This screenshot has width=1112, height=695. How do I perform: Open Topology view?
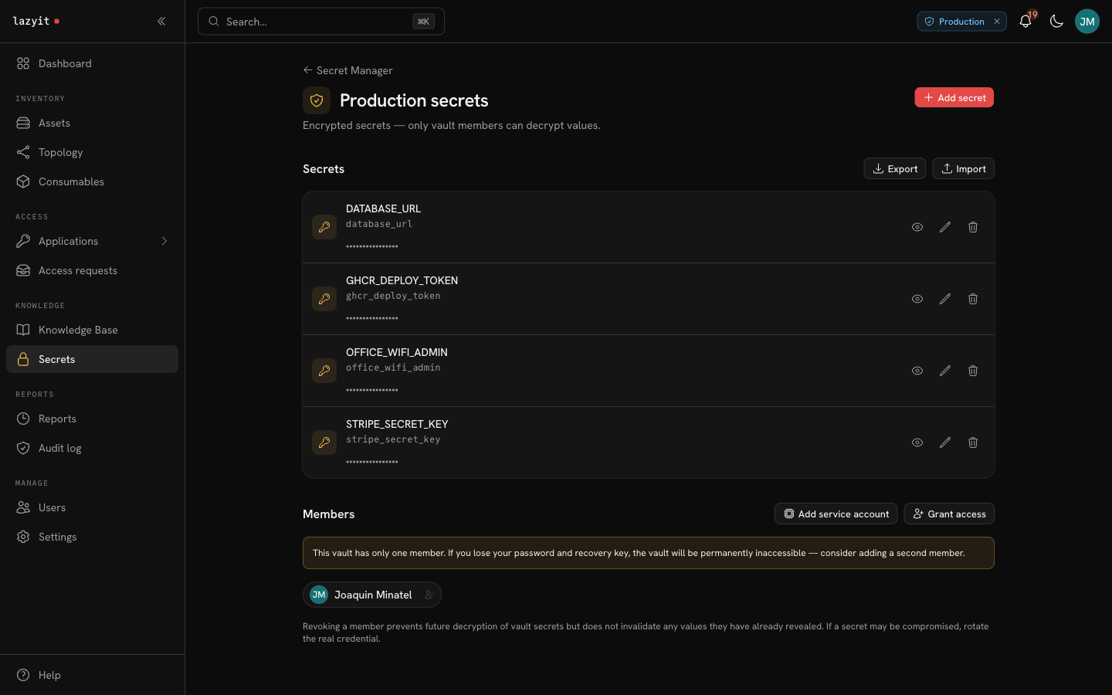tap(92, 152)
